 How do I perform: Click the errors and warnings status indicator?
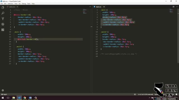pos(4,94)
